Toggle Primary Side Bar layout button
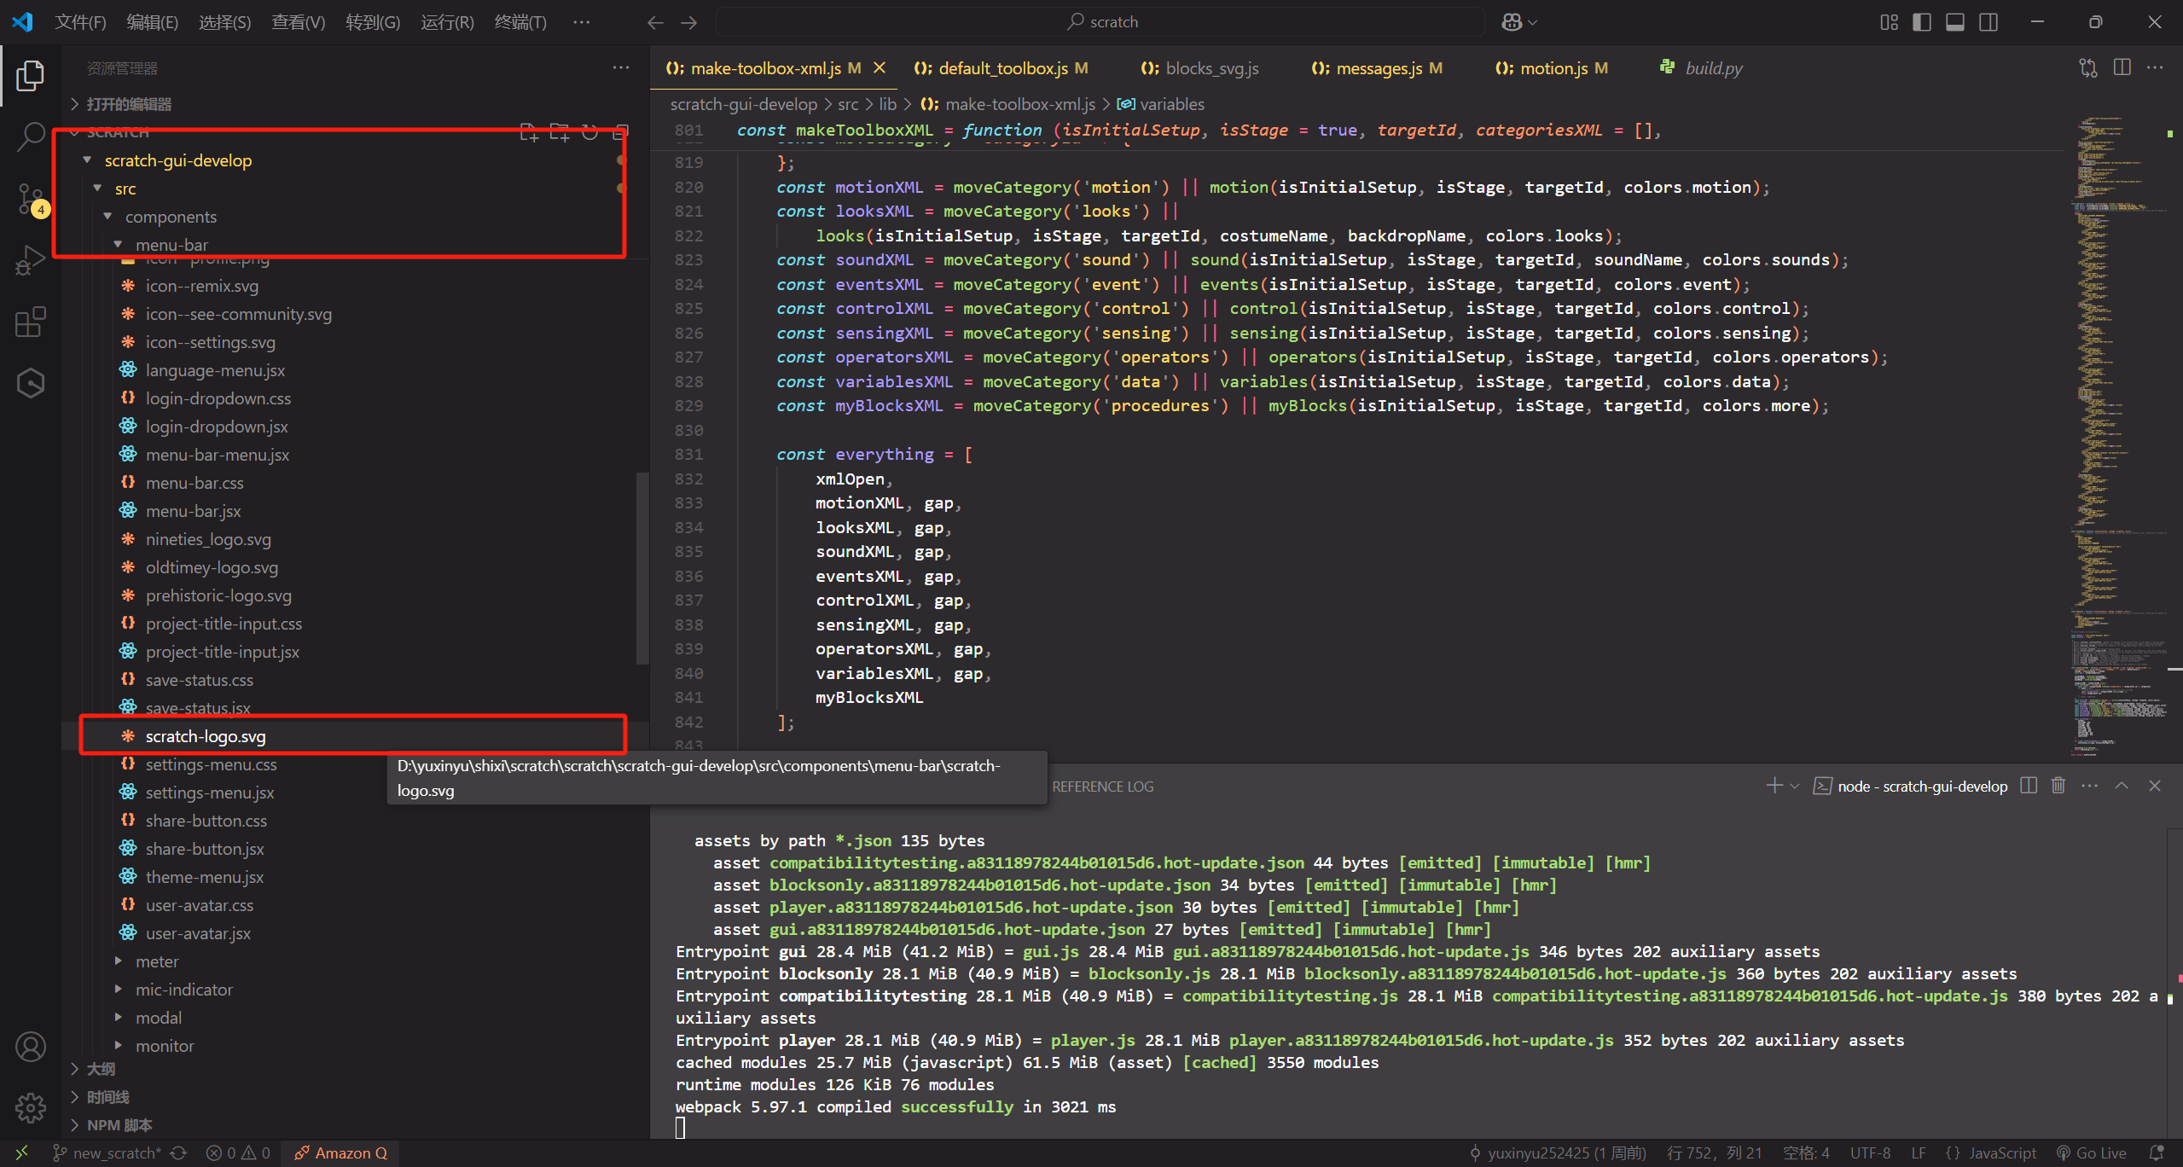Viewport: 2183px width, 1167px height. [1922, 22]
